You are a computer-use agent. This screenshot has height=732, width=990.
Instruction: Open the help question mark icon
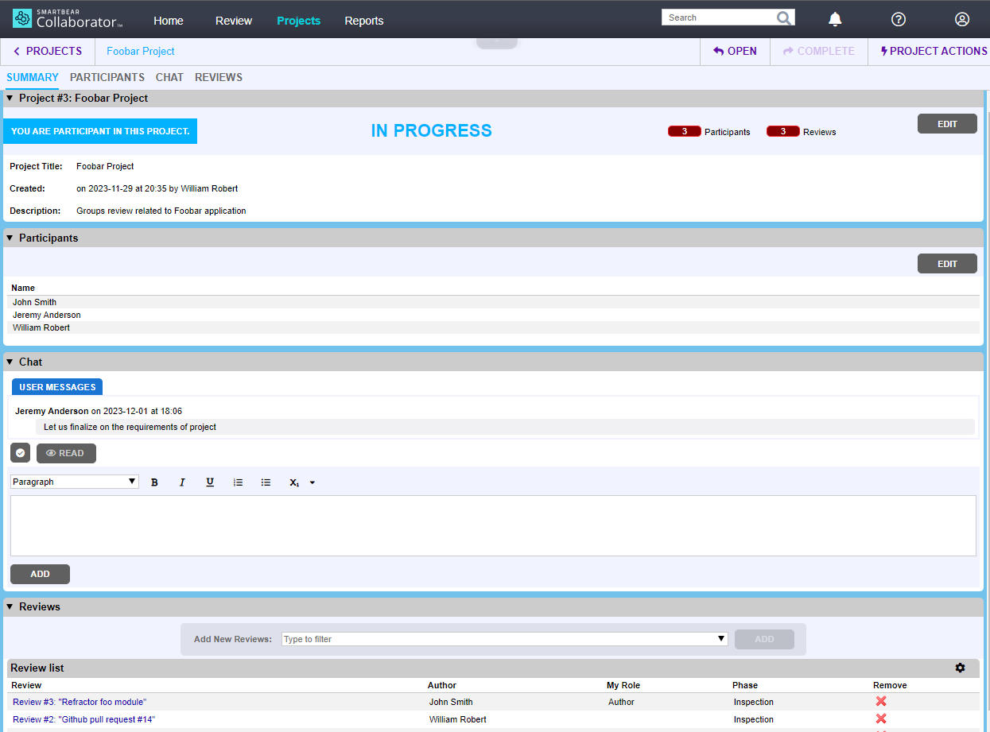pyautogui.click(x=899, y=20)
